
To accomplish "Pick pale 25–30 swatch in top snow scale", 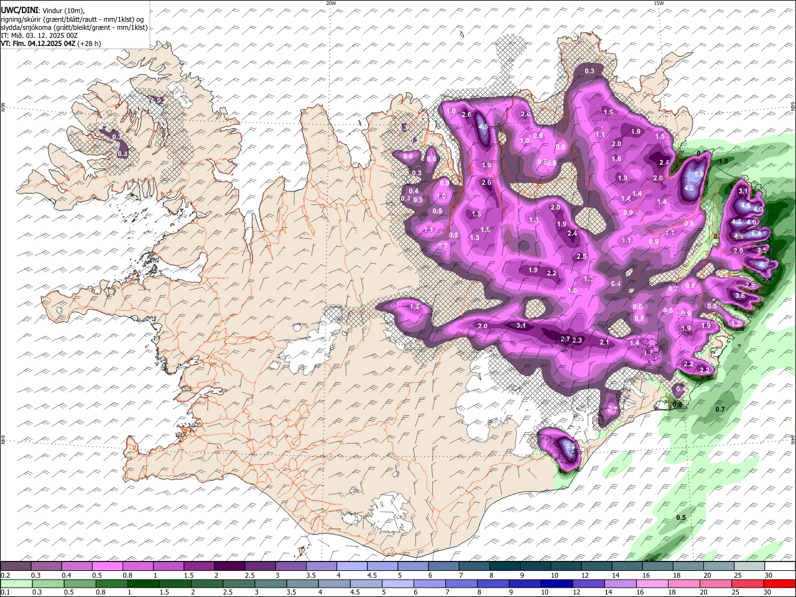I will [749, 567].
